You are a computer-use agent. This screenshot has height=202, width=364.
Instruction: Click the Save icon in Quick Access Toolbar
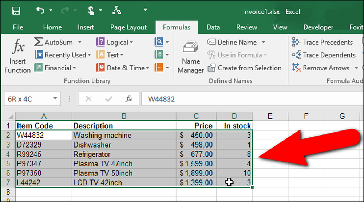[x=16, y=11]
